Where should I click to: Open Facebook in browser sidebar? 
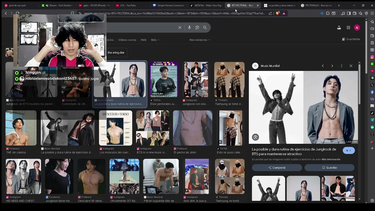372,92
